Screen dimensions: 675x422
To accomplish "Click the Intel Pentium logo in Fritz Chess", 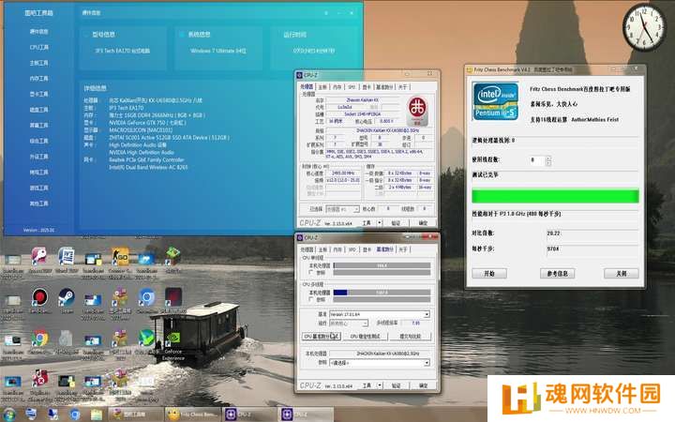I will coord(495,101).
